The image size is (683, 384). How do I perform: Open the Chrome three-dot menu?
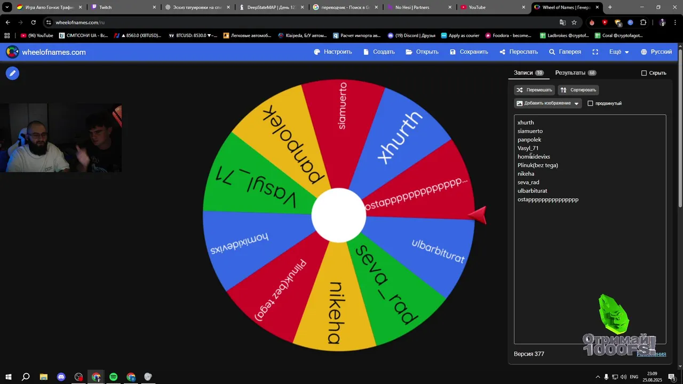click(675, 22)
